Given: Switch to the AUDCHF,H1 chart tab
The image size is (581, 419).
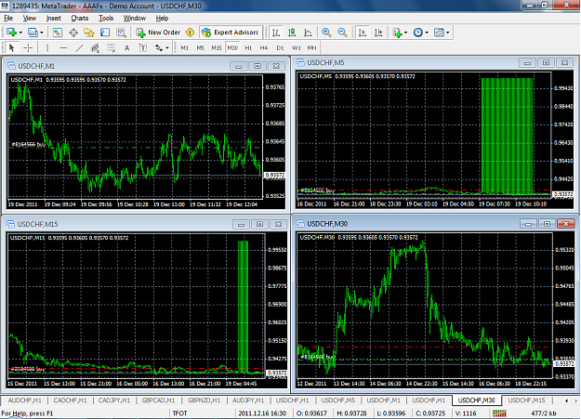Looking at the screenshot, I should [x=25, y=400].
